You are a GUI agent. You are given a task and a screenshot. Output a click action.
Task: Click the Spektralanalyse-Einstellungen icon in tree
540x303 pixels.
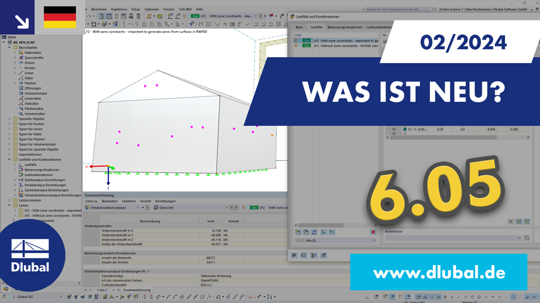point(21,190)
